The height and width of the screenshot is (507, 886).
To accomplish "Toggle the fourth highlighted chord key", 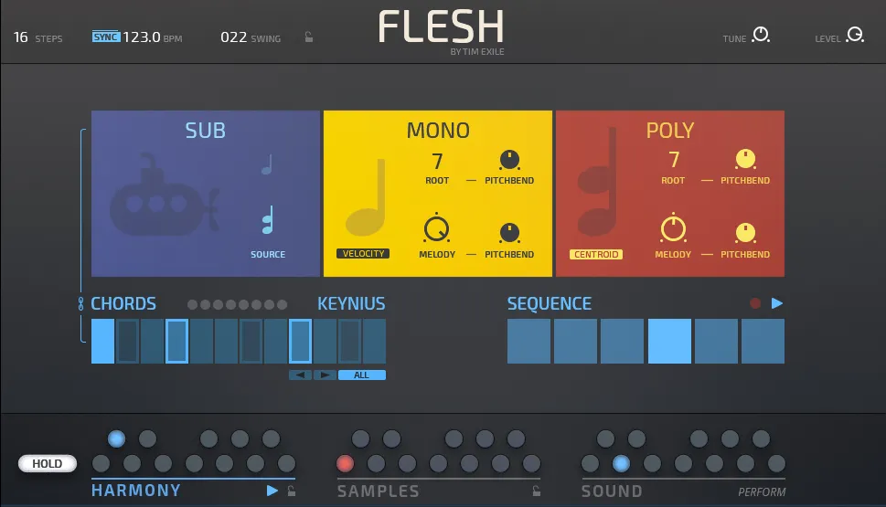I will (176, 341).
